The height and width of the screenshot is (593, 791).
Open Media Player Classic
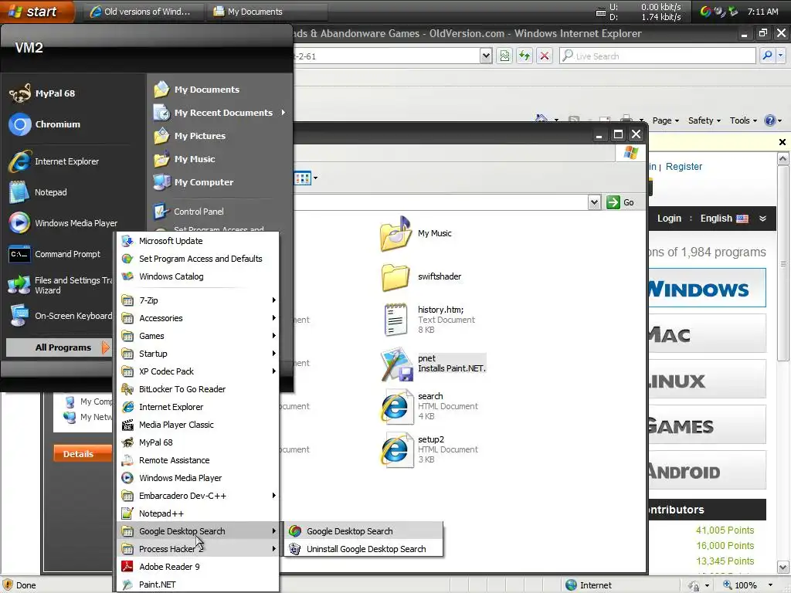coord(198,425)
